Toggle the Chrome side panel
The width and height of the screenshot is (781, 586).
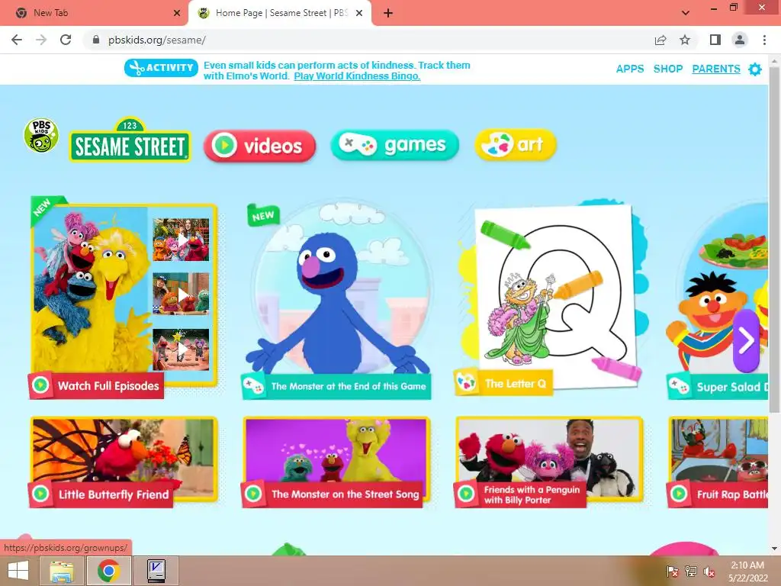(715, 40)
